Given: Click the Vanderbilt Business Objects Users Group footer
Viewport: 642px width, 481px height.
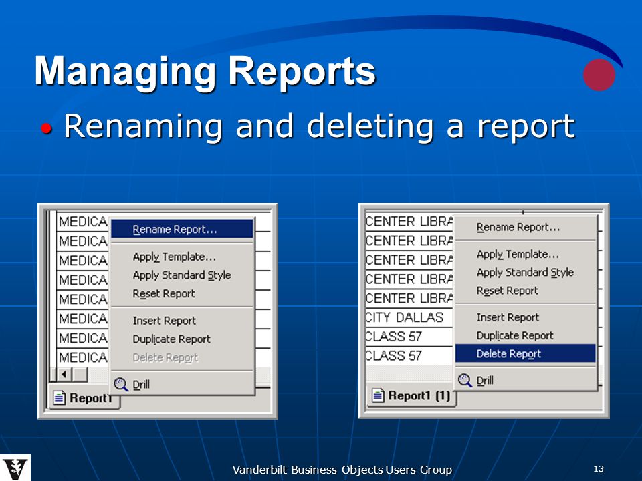Looking at the screenshot, I should (x=342, y=470).
